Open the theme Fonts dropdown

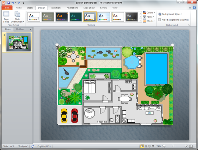click(x=149, y=17)
